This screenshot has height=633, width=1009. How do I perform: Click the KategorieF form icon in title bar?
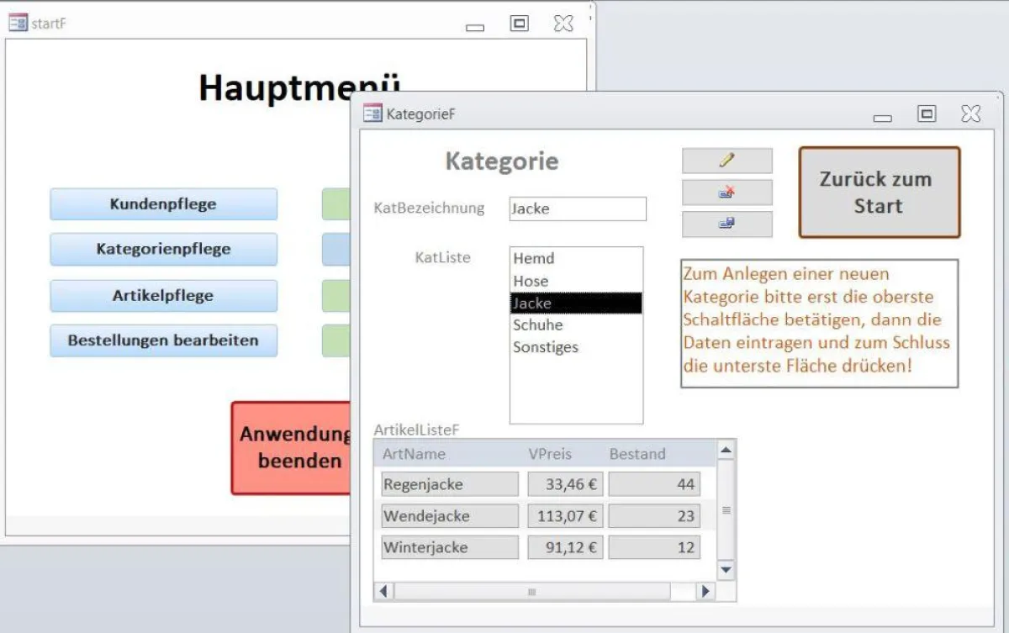point(372,113)
